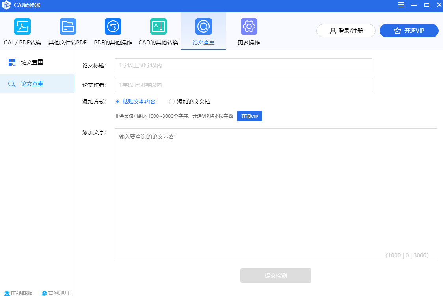Viewport: 443px width, 298px height.
Task: Open CAD的其他转换 section
Action: coord(158,31)
